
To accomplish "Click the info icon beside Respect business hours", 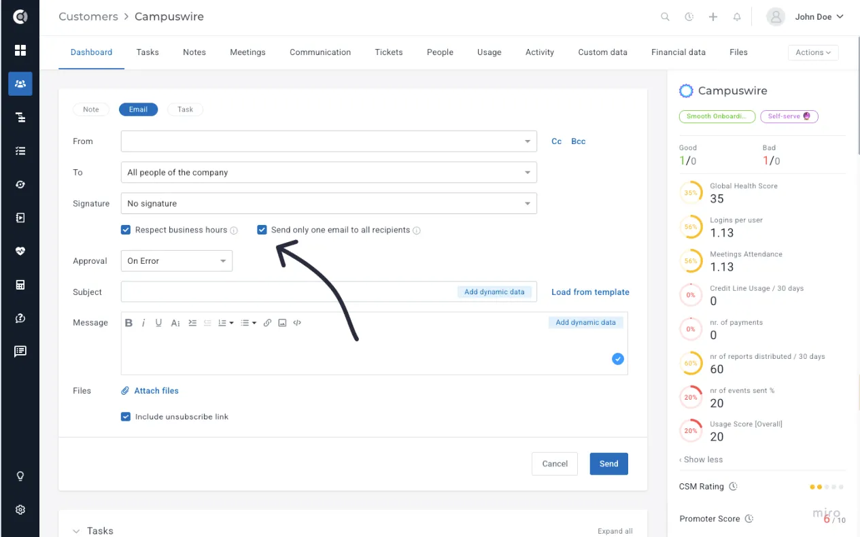I will click(234, 230).
